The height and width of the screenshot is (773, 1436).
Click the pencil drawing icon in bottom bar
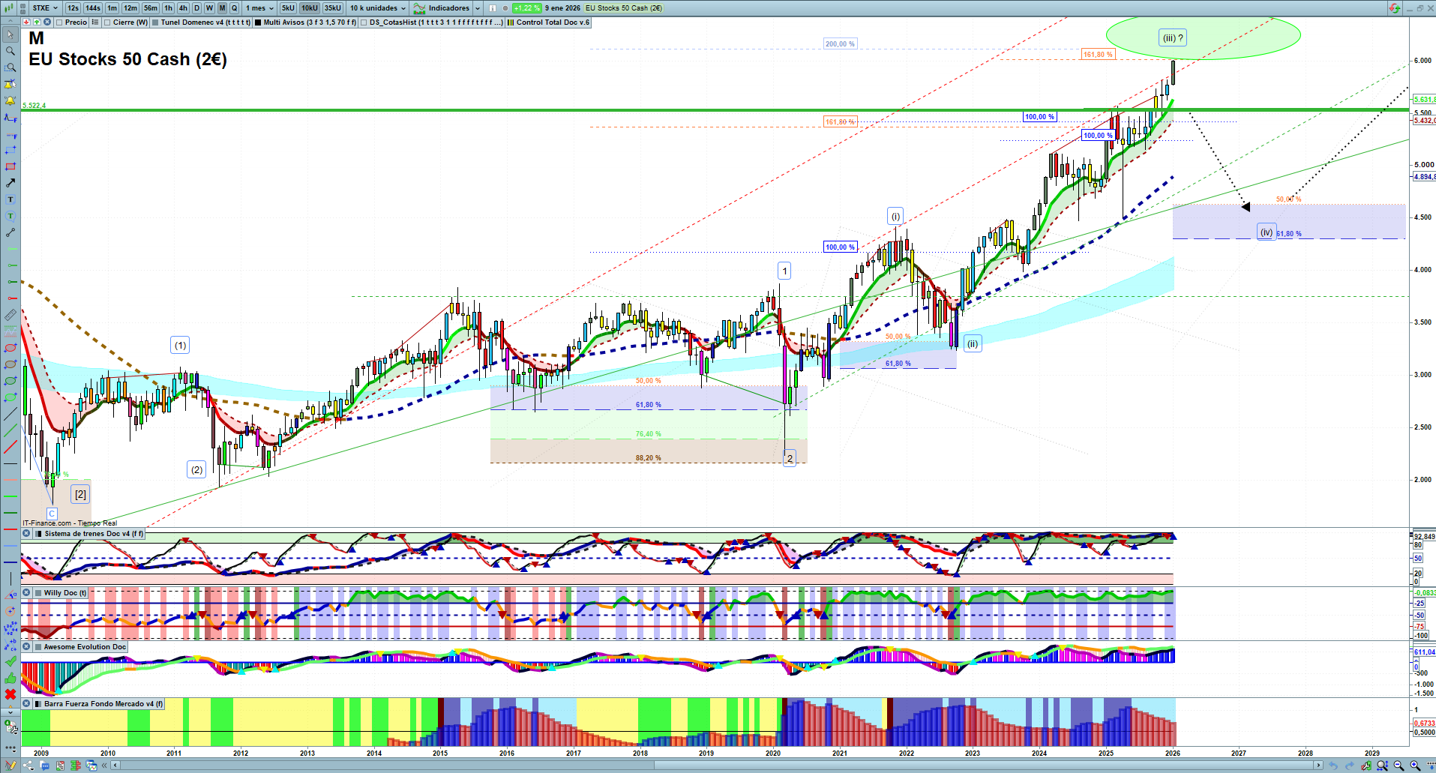pos(10,766)
